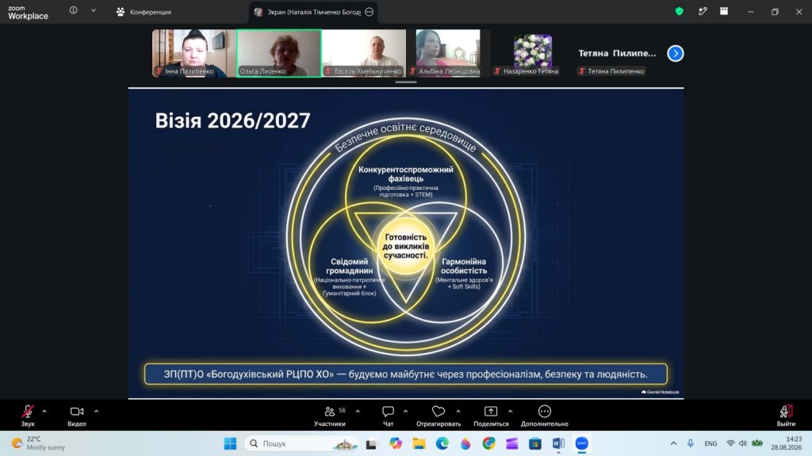Switch to Конференция tab
The image size is (812, 456).
(144, 12)
